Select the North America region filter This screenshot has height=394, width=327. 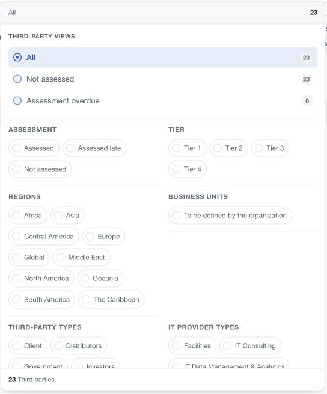pyautogui.click(x=41, y=279)
